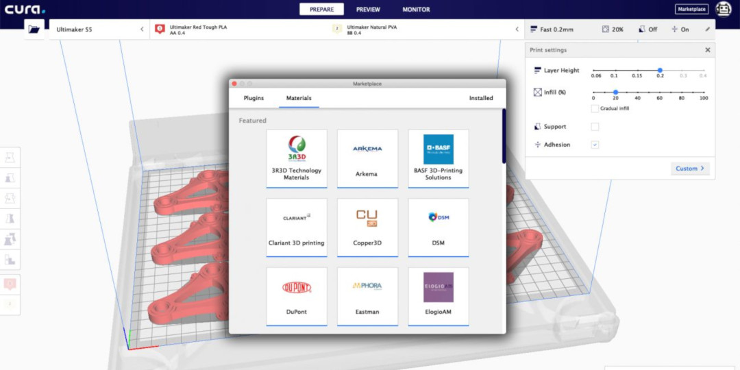Select the Scale tool in left toolbar
Viewport: 740px width, 370px height.
click(10, 178)
